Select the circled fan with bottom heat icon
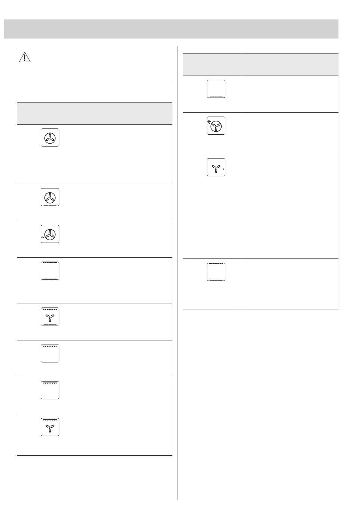Viewport: 355px width, 514px height. 50,197
